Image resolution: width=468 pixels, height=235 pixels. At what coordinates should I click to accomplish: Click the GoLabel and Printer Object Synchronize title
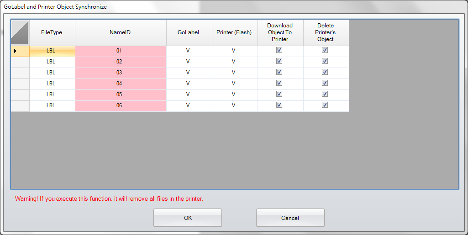coord(55,6)
